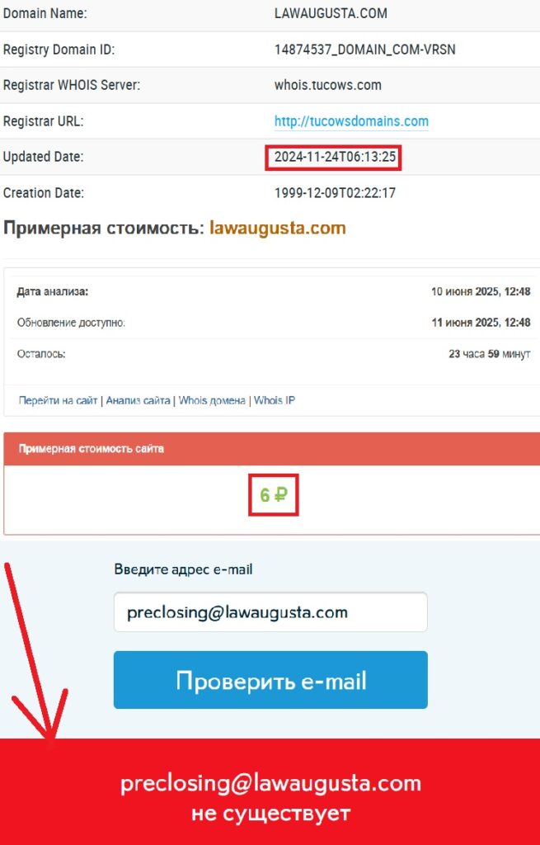The image size is (540, 845).
Task: Open the 'Анализ сайта' link
Action: coord(138,400)
